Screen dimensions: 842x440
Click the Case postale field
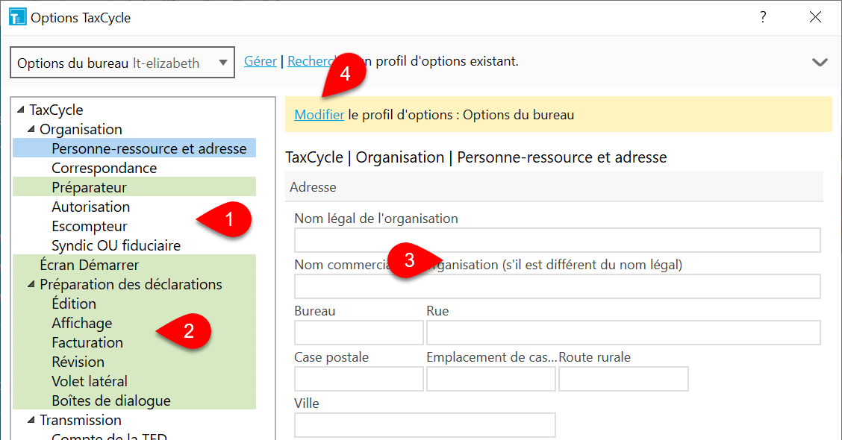(359, 379)
